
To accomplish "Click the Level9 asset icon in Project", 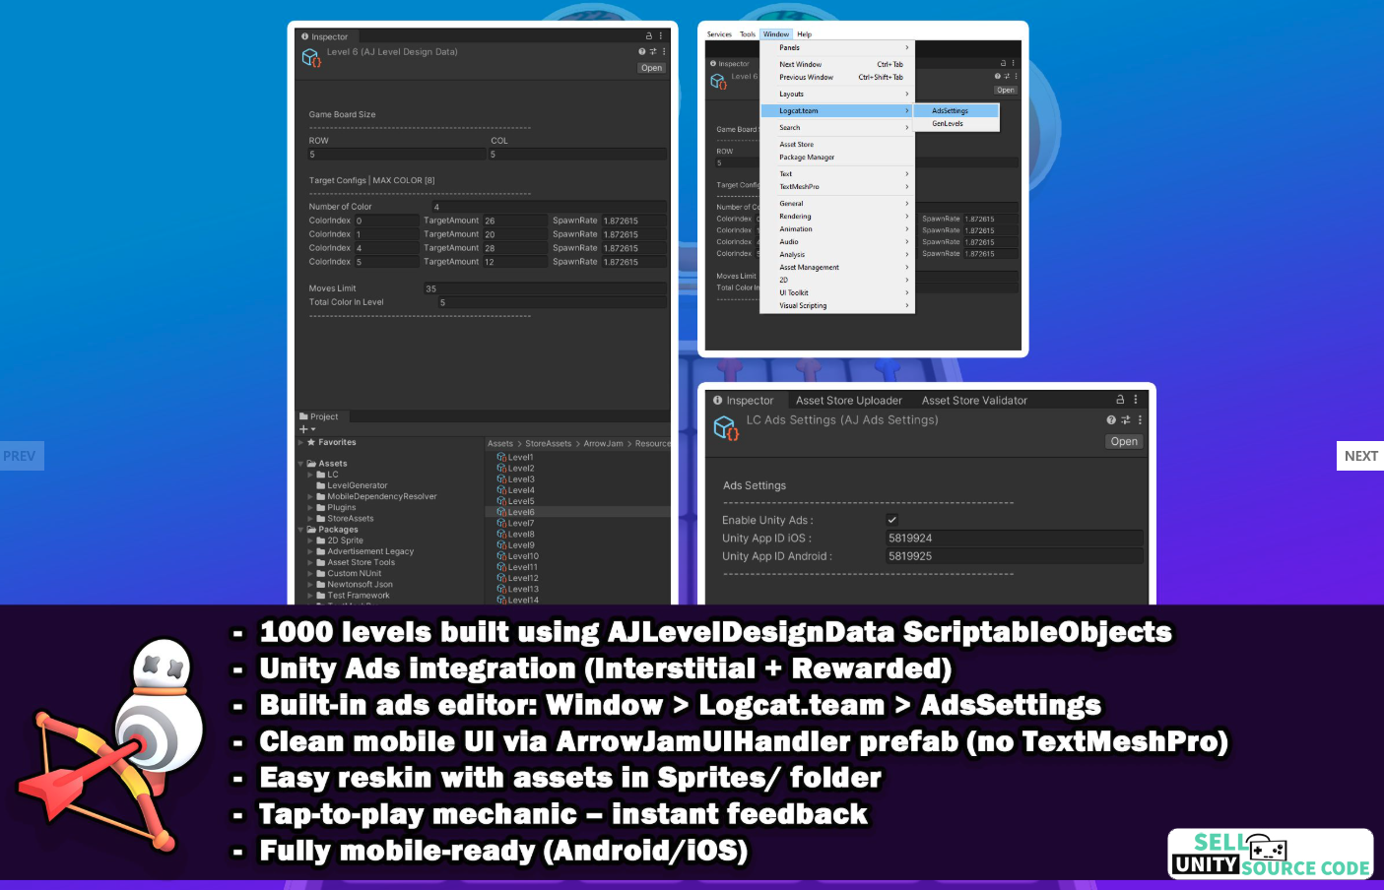I will pyautogui.click(x=501, y=545).
